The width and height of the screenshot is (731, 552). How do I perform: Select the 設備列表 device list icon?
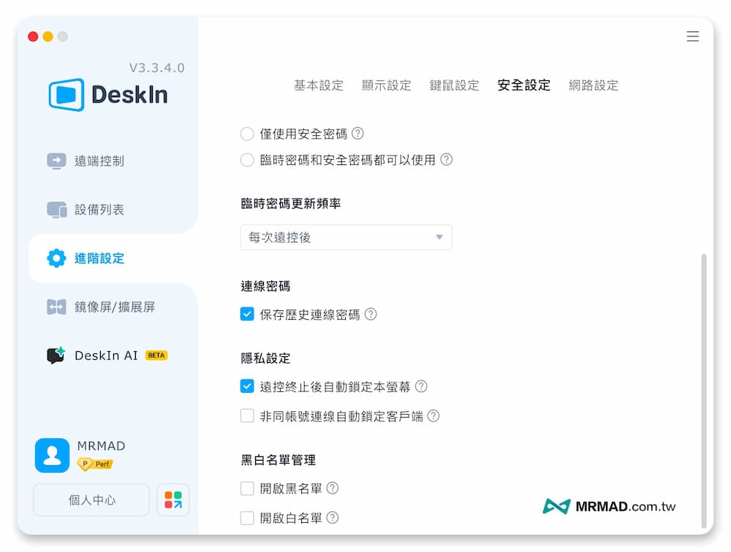[x=56, y=210]
